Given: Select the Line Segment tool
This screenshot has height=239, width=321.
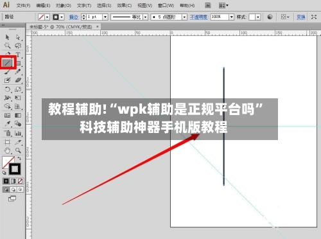Looking at the screenshot, I should (x=8, y=63).
